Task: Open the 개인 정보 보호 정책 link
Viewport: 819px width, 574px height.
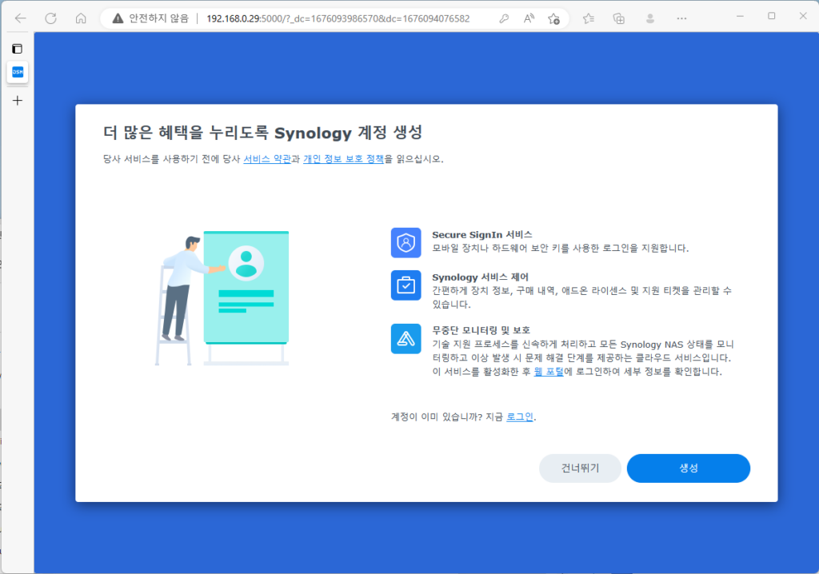Action: (344, 159)
